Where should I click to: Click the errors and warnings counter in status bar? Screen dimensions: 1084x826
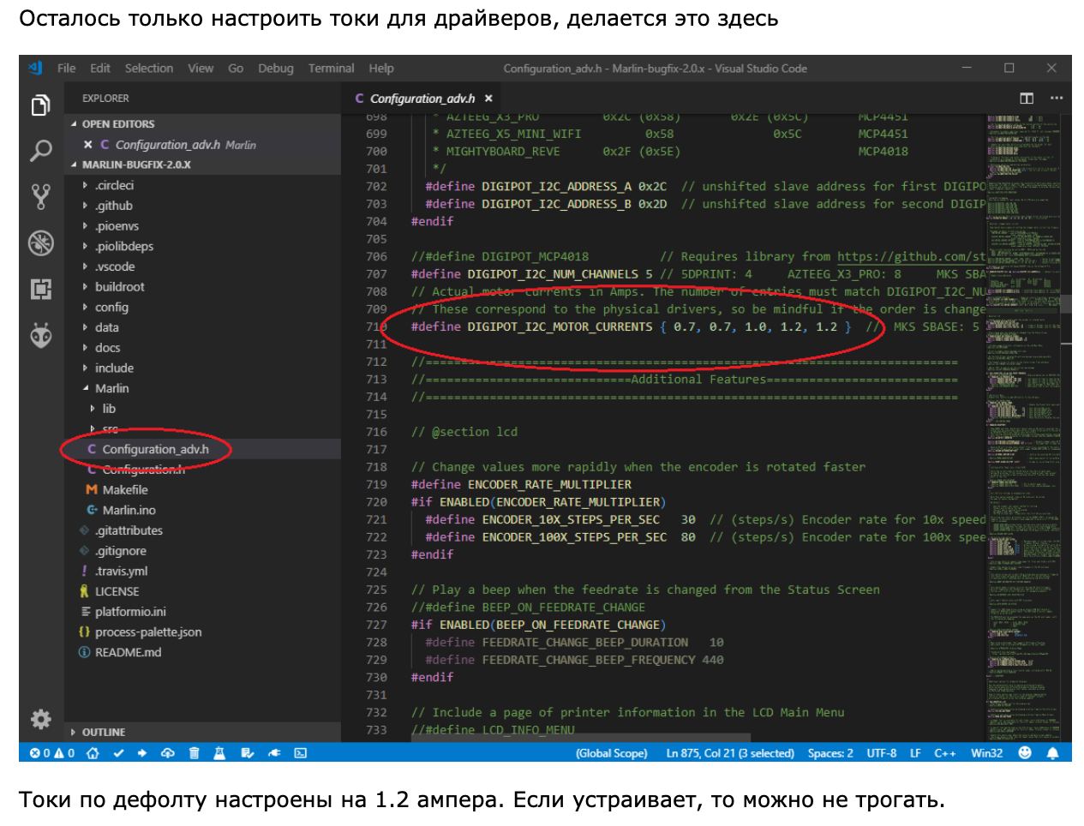tap(52, 753)
